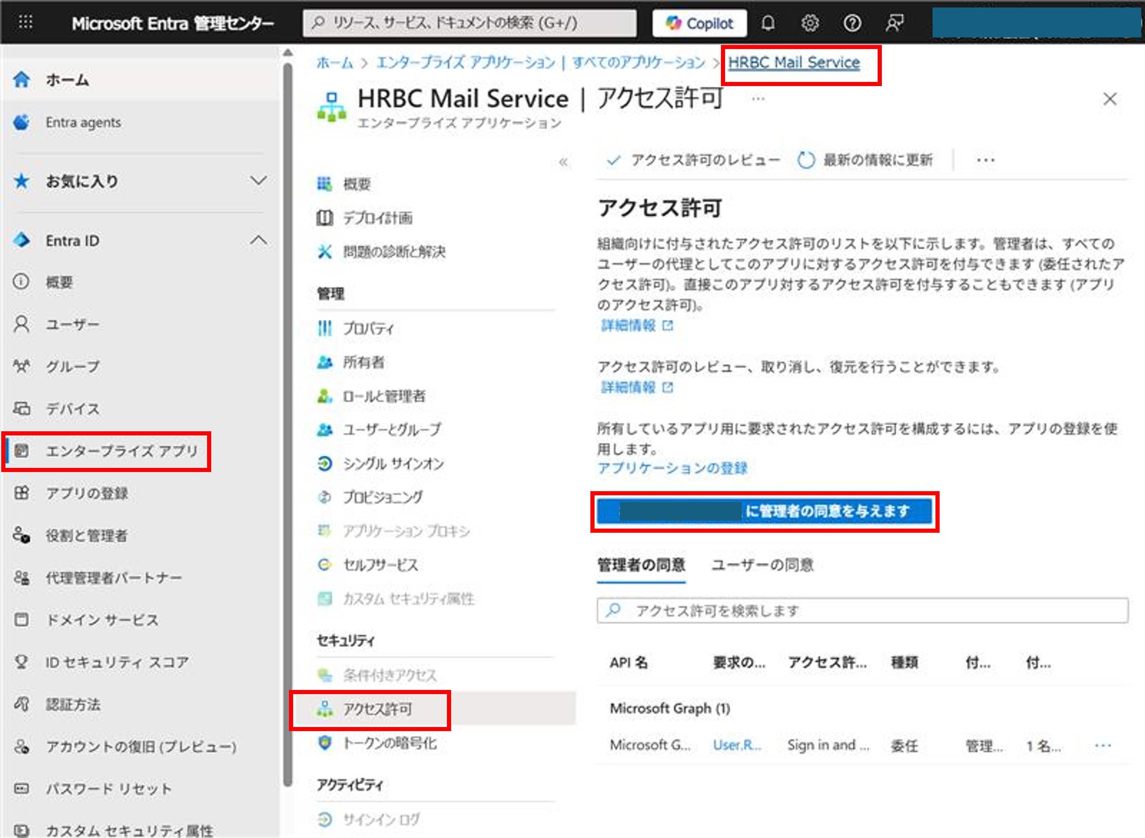Click the Copilot button
Image resolution: width=1145 pixels, height=838 pixels.
[x=699, y=23]
